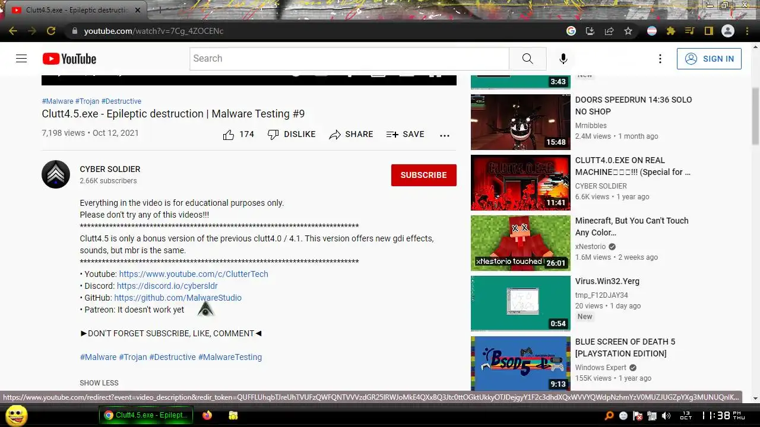The width and height of the screenshot is (760, 427).
Task: Open the GitHub MalwareStudio link
Action: (x=178, y=298)
